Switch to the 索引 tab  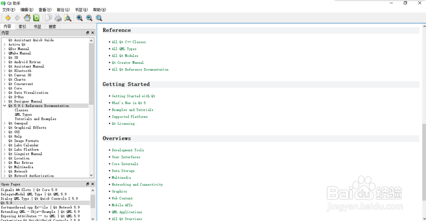click(22, 26)
